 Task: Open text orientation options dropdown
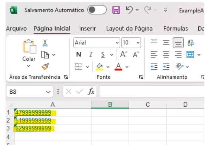187,67
